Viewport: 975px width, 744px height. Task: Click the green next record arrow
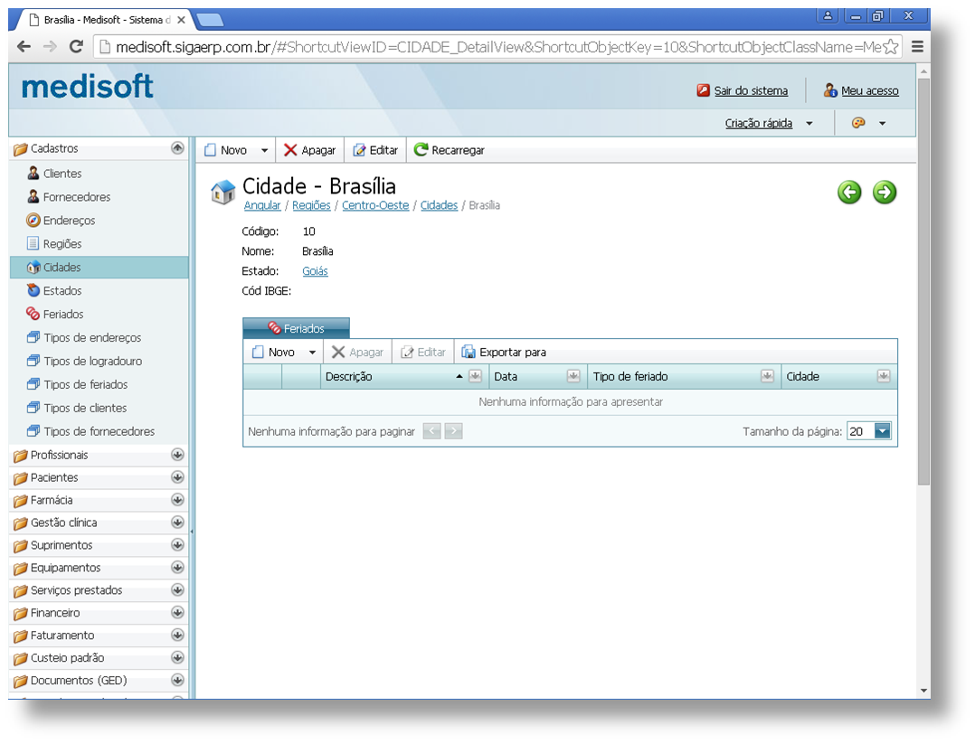pyautogui.click(x=885, y=192)
